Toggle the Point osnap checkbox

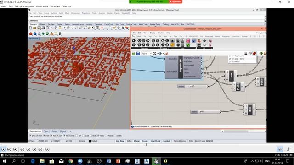(44, 136)
